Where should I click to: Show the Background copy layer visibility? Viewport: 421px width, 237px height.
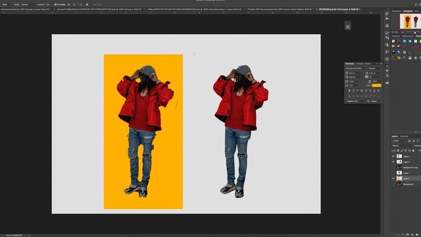tap(393, 167)
